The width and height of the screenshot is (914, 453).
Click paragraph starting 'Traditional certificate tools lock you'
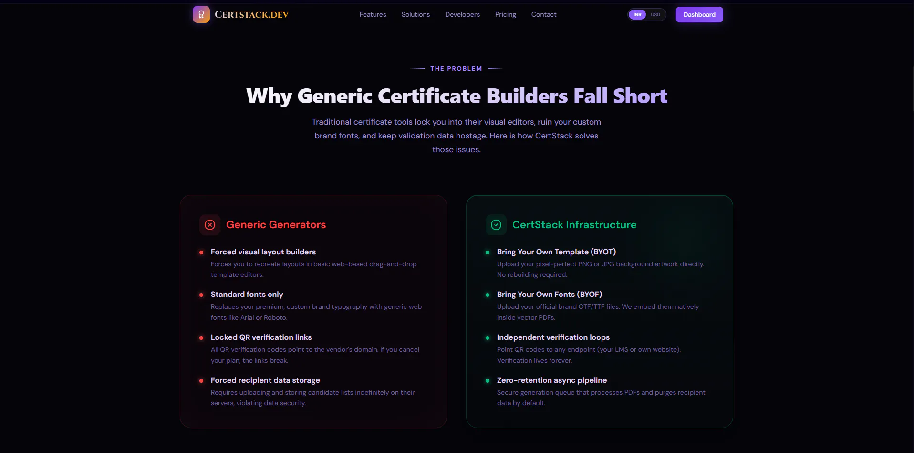click(x=457, y=136)
